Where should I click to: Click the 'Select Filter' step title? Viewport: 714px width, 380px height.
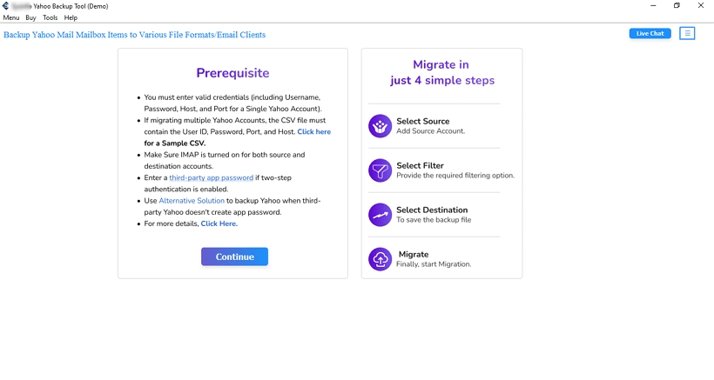pos(420,165)
